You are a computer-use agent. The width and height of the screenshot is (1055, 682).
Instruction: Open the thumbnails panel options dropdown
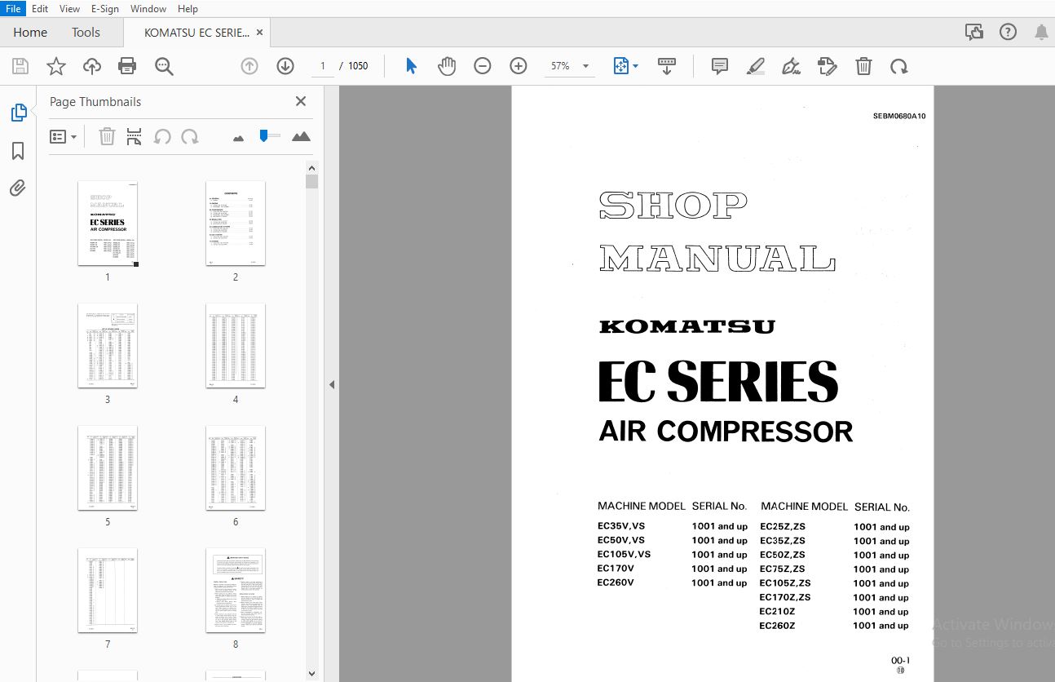tap(64, 136)
